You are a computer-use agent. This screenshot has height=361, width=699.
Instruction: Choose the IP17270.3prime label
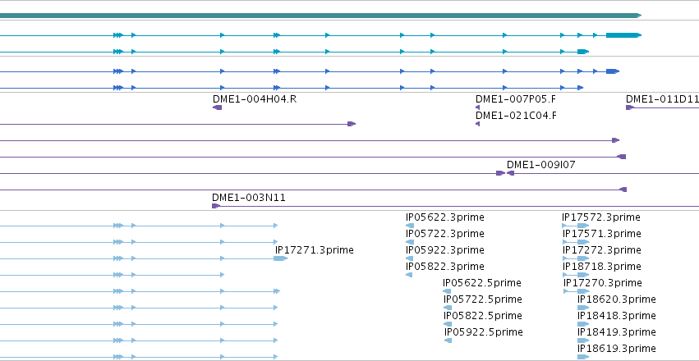point(603,283)
